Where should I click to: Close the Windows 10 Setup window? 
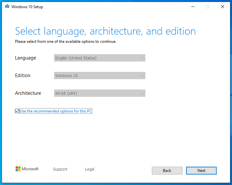(x=222, y=7)
